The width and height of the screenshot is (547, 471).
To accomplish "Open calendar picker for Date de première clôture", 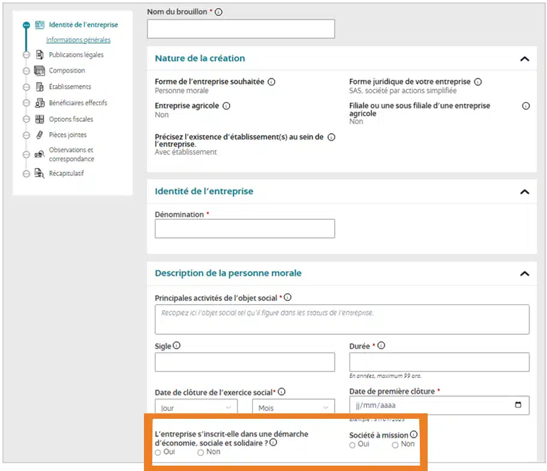I will 519,405.
